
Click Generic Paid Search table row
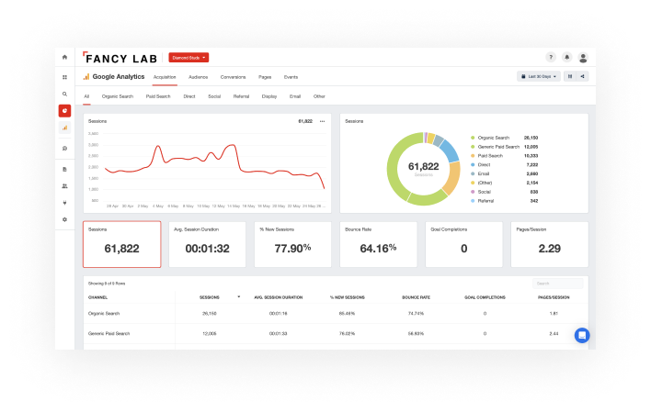(x=336, y=334)
